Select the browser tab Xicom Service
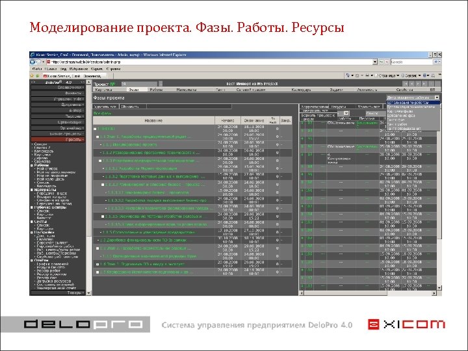The height and width of the screenshot is (351, 468). tap(75, 76)
